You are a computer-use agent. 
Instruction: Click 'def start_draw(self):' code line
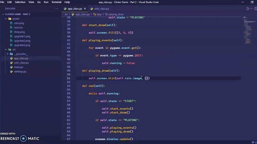pyautogui.click(x=99, y=25)
